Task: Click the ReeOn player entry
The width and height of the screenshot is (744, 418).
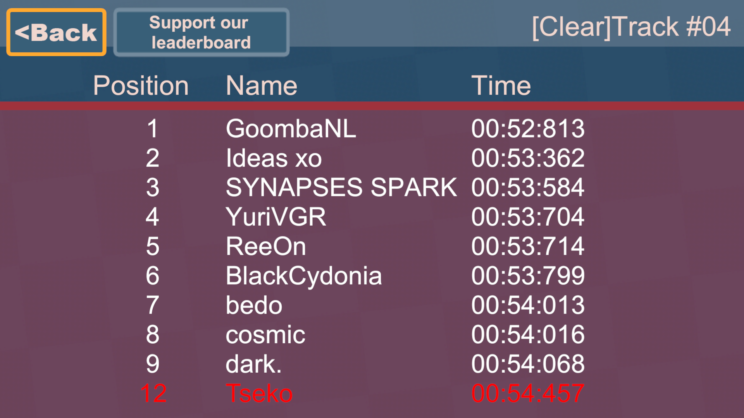Action: 266,246
